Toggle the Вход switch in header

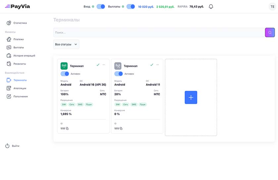pyautogui.click(x=101, y=7)
